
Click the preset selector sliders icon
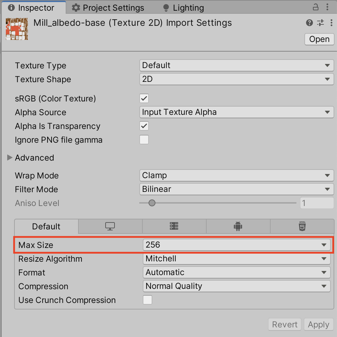(320, 23)
